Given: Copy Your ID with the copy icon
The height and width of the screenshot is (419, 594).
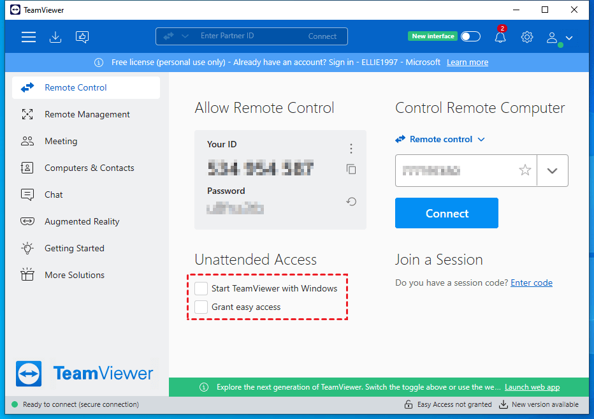Looking at the screenshot, I should (x=351, y=169).
